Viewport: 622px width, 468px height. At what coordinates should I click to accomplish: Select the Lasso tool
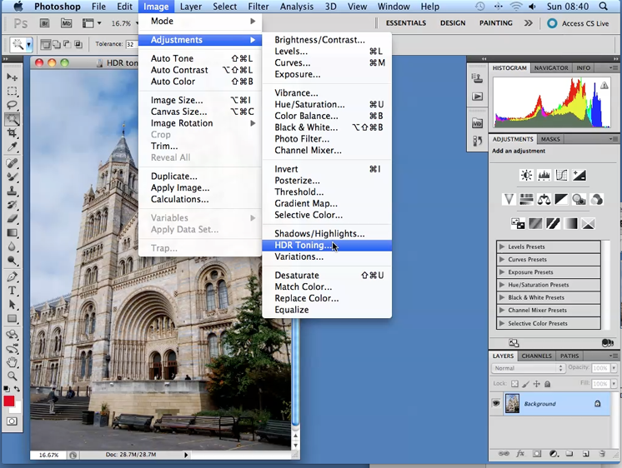[12, 105]
